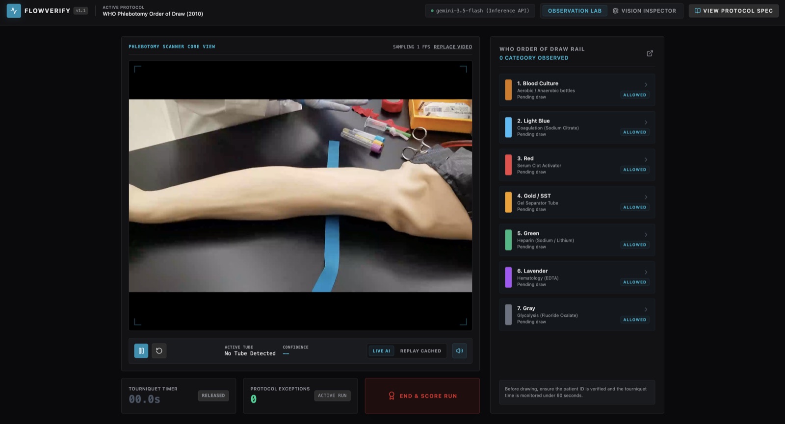Viewport: 785px width, 424px height.
Task: Click the phlebotomy video frame
Action: [x=300, y=196]
